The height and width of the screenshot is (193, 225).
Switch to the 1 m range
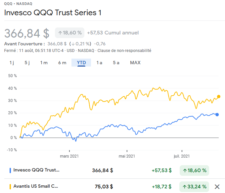tap(44, 63)
